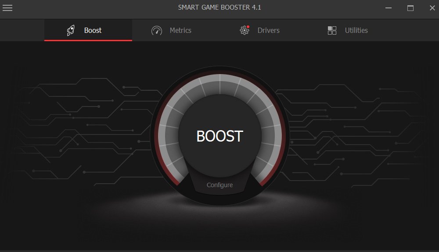Click the speedometer icon for Metrics
Image resolution: width=439 pixels, height=252 pixels.
[157, 31]
